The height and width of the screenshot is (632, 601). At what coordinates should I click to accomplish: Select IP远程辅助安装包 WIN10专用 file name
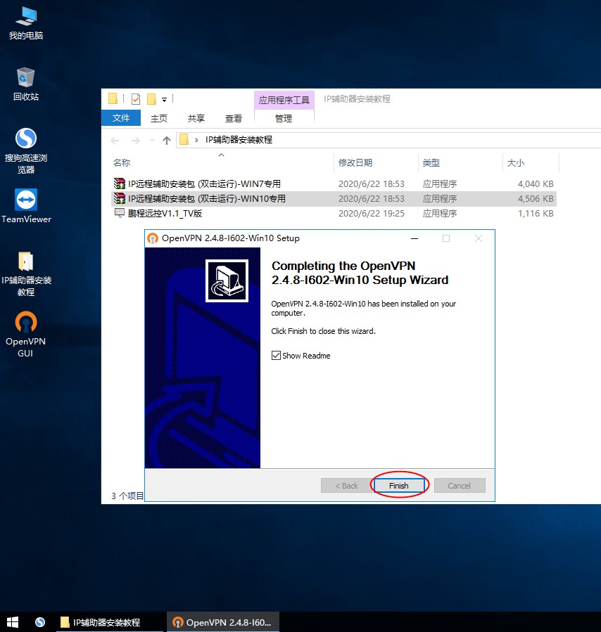pos(207,199)
